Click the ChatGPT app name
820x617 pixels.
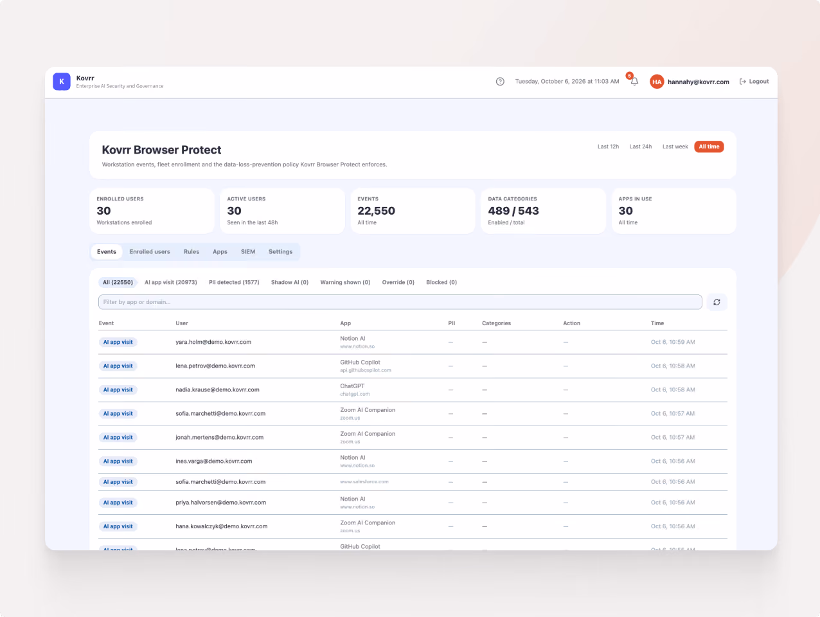(352, 386)
